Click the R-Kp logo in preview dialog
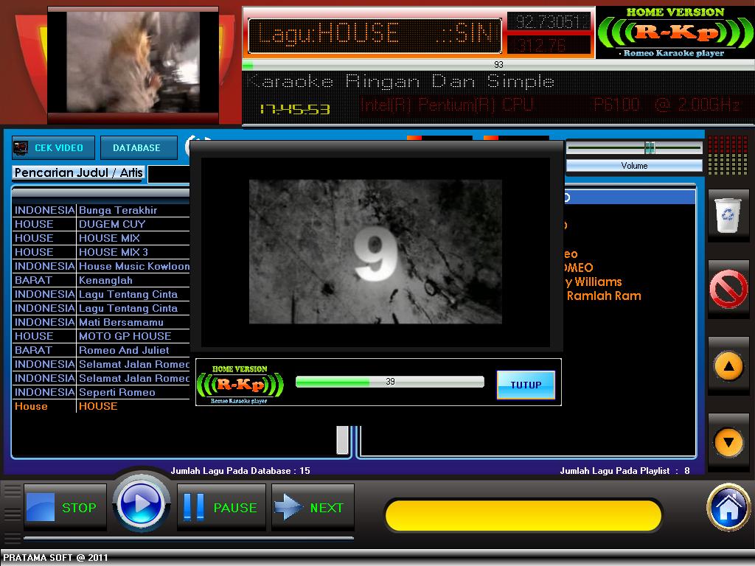Viewport: 755px width, 566px height. pos(240,383)
